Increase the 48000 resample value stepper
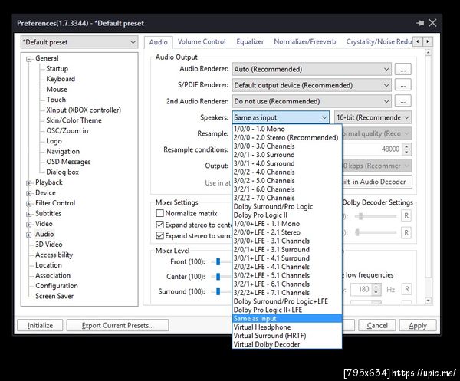 406,146
